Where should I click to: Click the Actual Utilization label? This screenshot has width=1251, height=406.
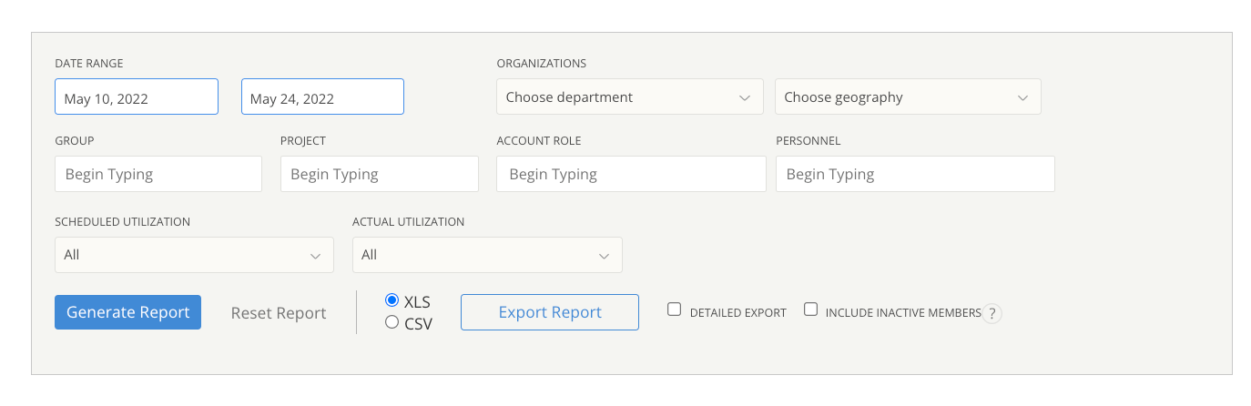tap(409, 222)
